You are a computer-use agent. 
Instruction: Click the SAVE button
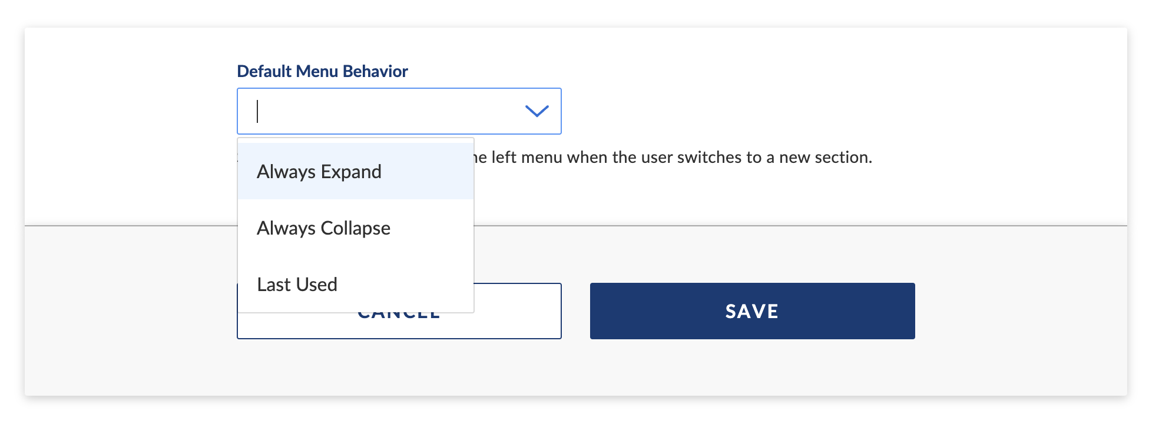(752, 311)
